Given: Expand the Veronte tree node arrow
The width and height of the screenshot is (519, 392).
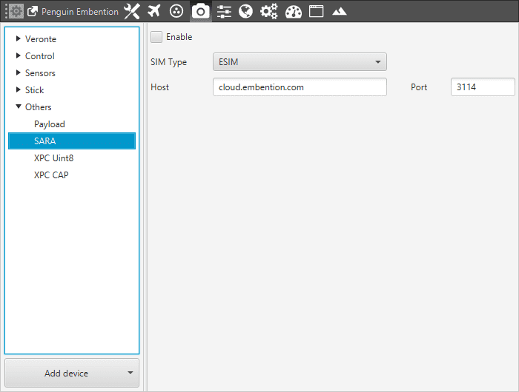Looking at the screenshot, I should (x=19, y=38).
